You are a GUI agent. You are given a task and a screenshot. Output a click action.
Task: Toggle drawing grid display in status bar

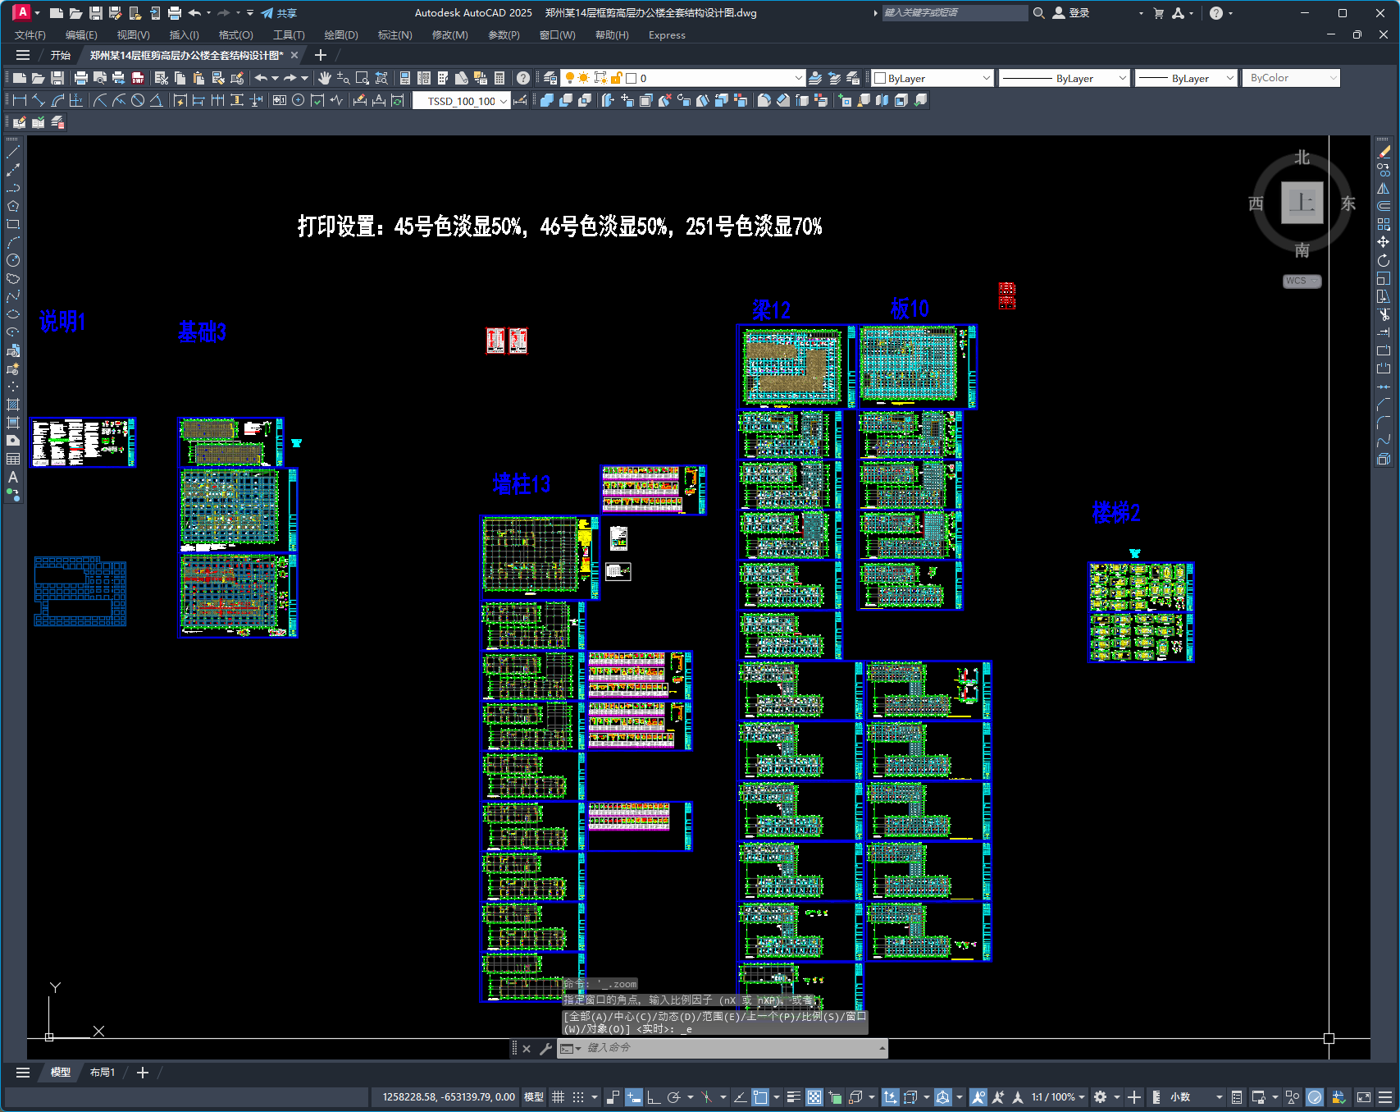558,1097
